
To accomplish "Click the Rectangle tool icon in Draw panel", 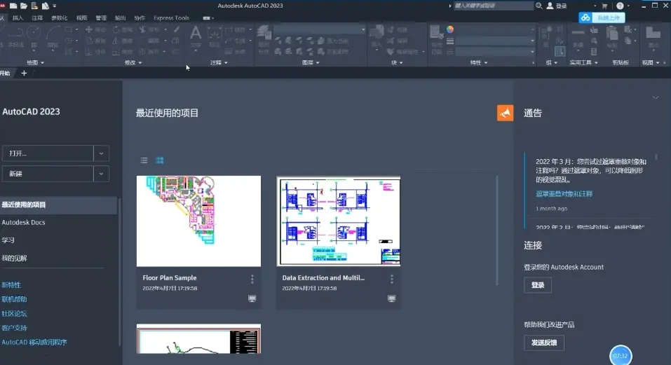I will click(x=69, y=30).
